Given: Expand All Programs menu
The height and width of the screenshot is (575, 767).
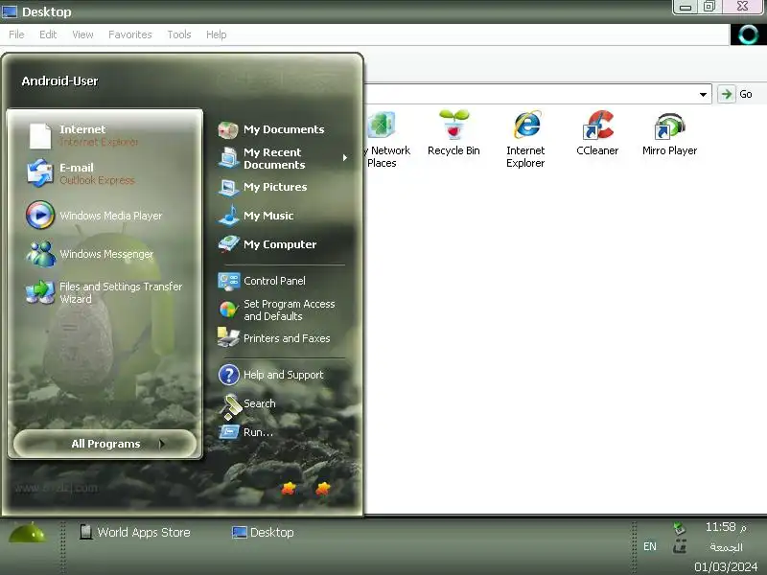Looking at the screenshot, I should (105, 444).
